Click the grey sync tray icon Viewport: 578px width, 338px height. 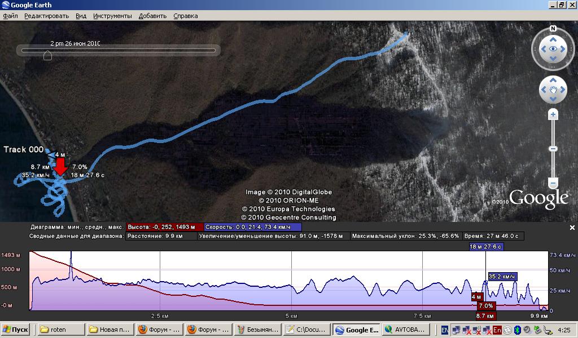point(507,330)
